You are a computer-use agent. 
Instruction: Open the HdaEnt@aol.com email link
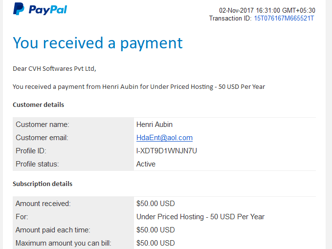tap(164, 138)
